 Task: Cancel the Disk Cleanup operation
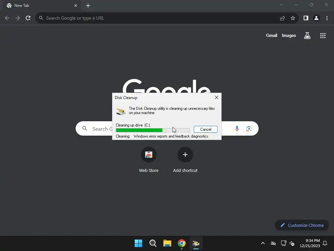pos(205,129)
